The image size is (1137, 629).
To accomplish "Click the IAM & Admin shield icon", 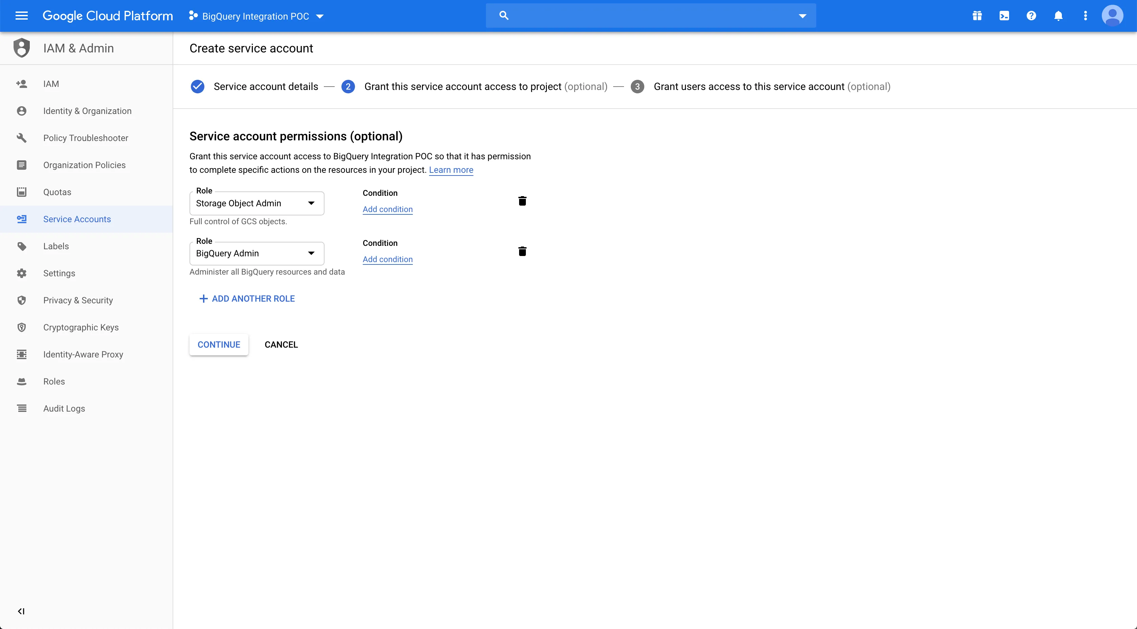I will 21,48.
